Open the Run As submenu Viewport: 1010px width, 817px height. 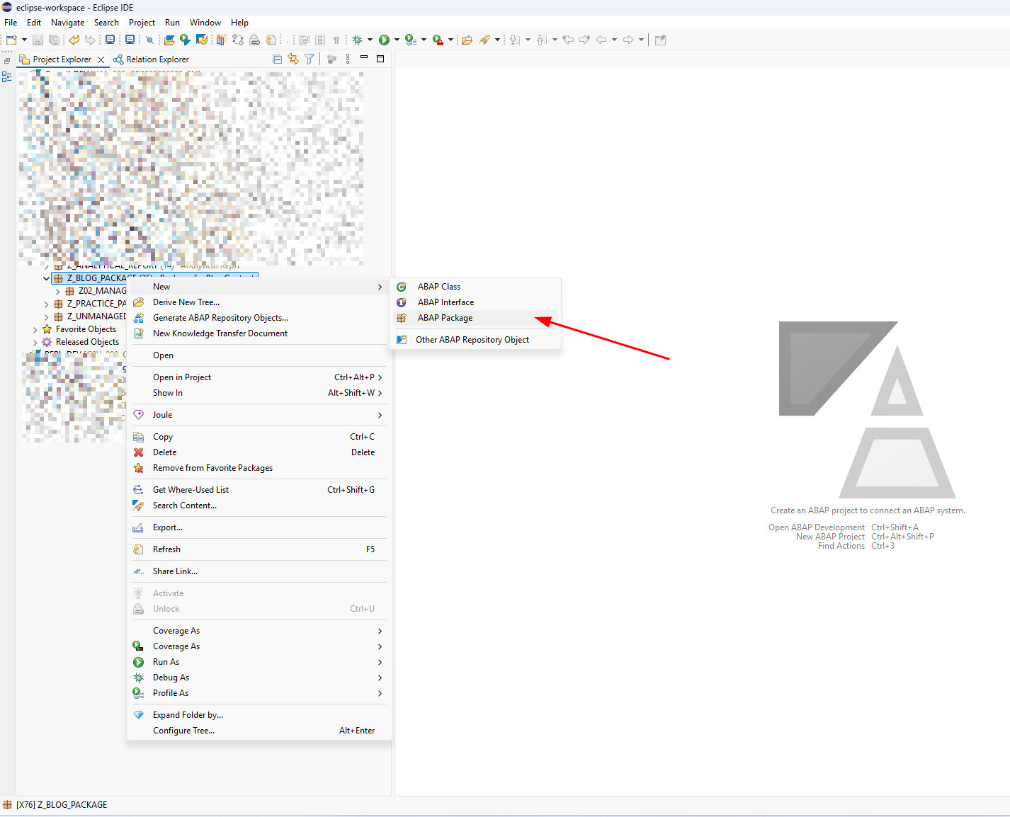259,662
